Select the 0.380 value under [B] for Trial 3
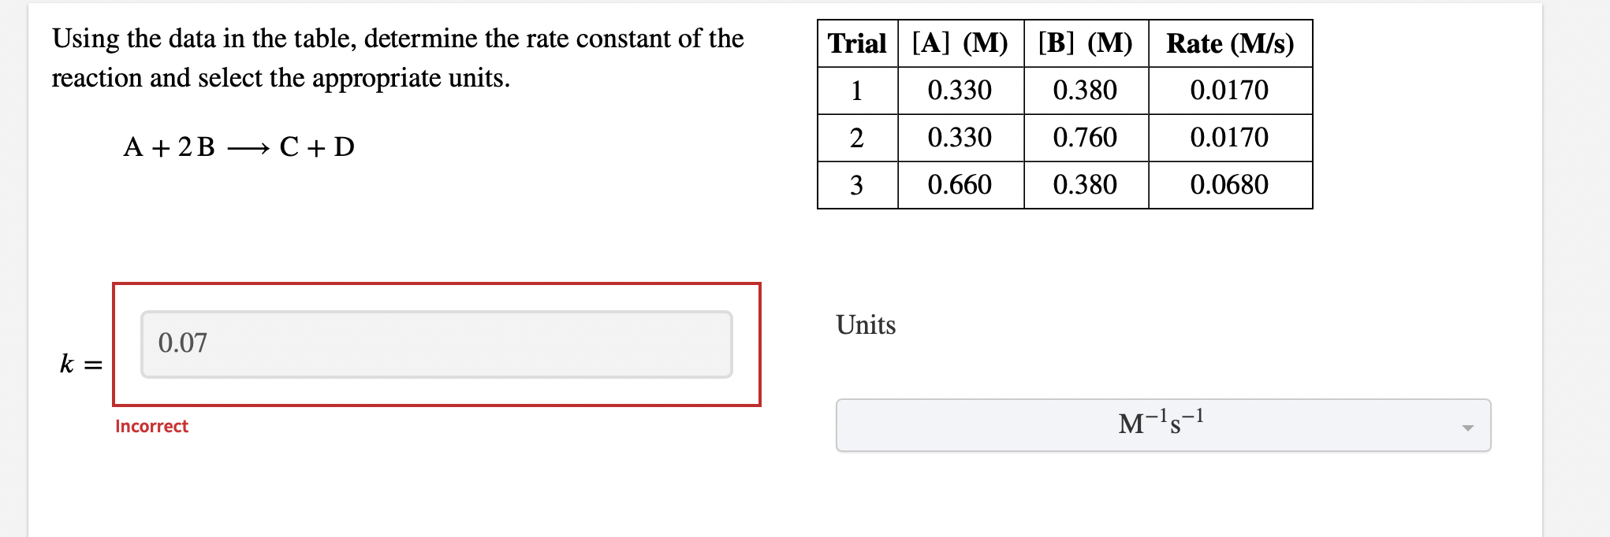This screenshot has width=1610, height=537. (x=1086, y=185)
